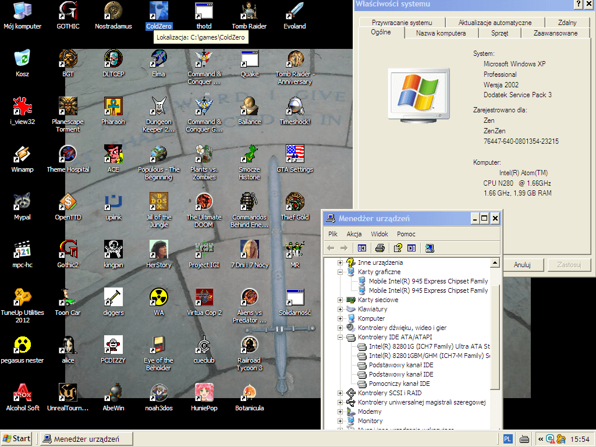The width and height of the screenshot is (596, 447).
Task: Click the scan for hardware changes toolbar icon
Action: (430, 248)
